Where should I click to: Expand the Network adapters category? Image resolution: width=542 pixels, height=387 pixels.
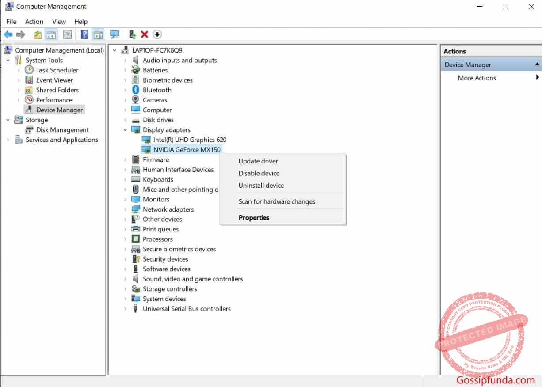[x=126, y=209]
